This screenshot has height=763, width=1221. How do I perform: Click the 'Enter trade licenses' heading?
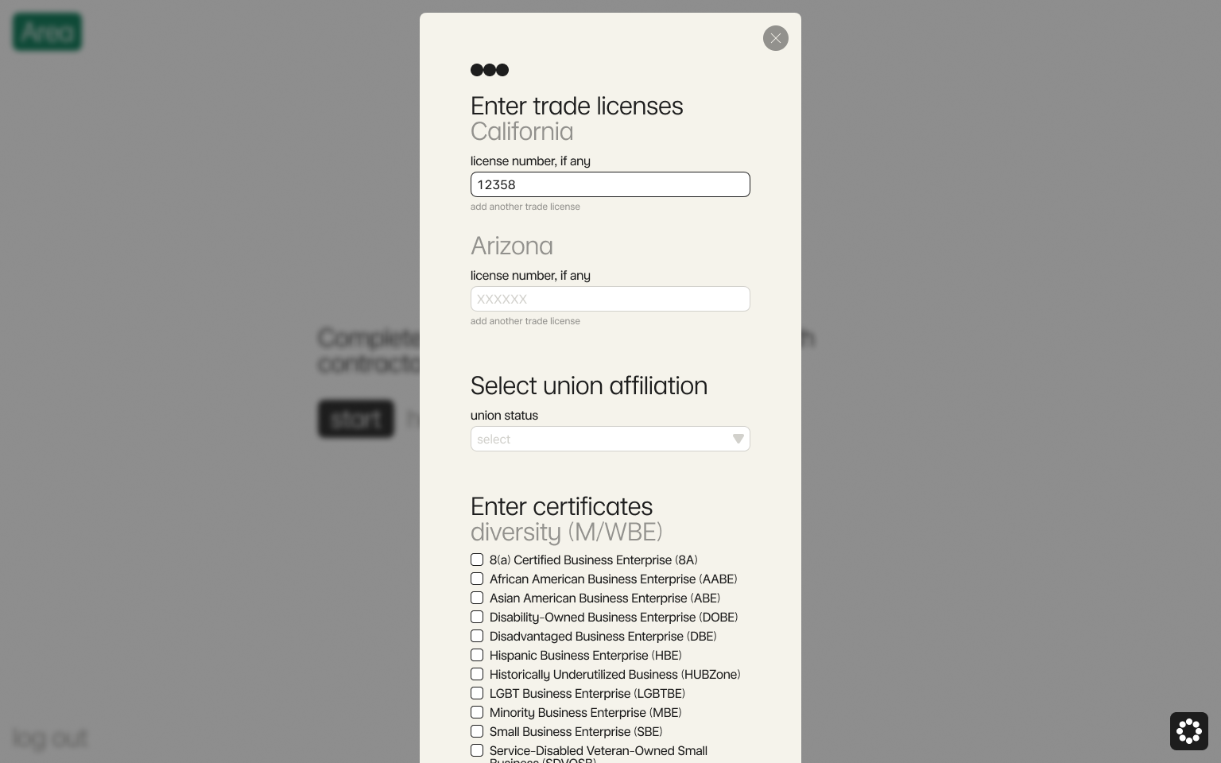(x=577, y=106)
